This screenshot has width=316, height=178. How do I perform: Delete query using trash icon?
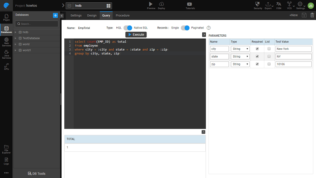312,15
